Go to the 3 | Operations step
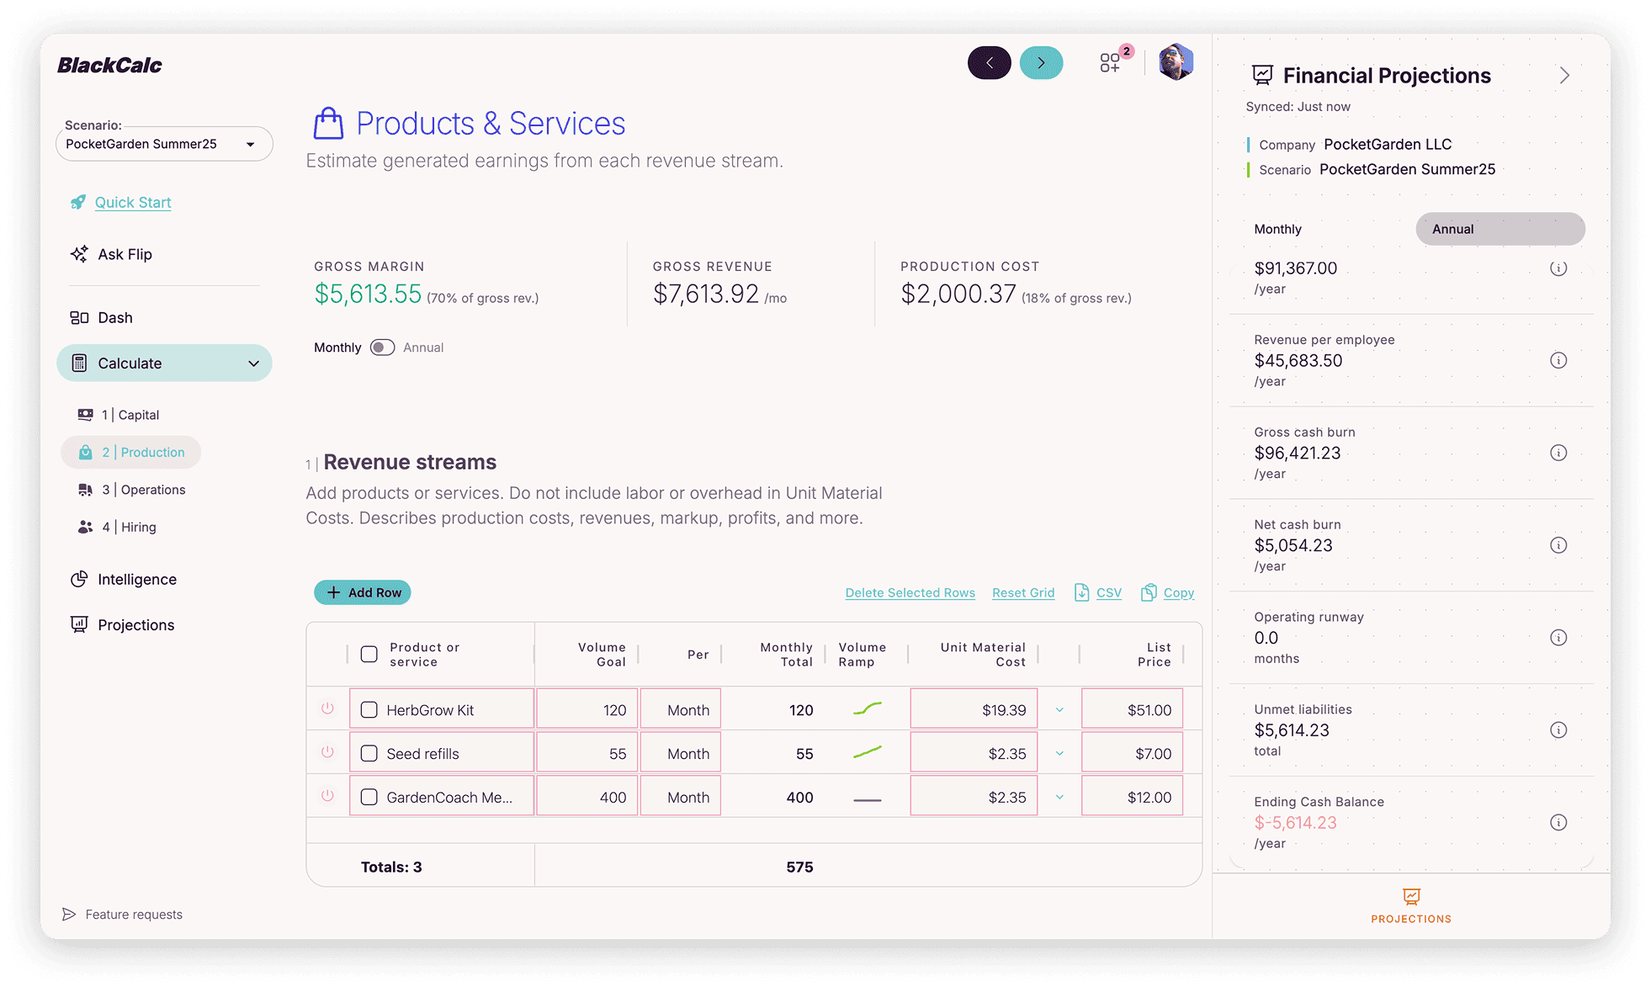 coord(144,489)
